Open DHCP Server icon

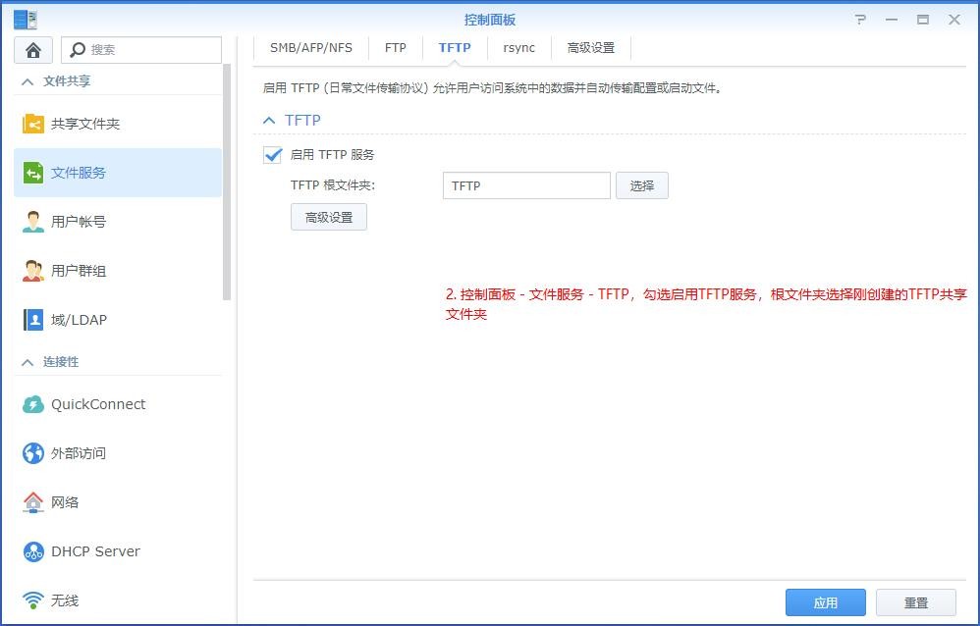(33, 551)
